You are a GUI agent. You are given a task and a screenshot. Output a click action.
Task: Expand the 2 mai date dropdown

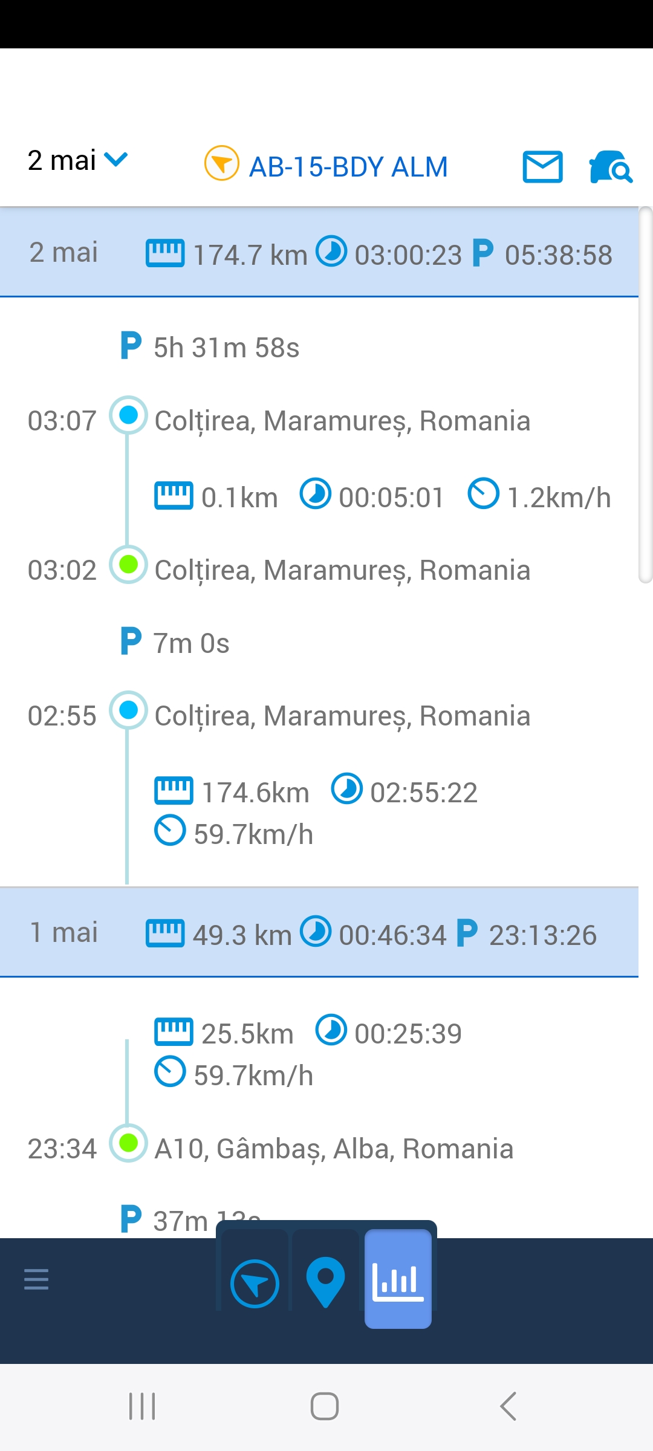coord(77,161)
